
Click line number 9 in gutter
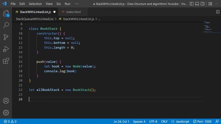pyautogui.click(x=21, y=29)
